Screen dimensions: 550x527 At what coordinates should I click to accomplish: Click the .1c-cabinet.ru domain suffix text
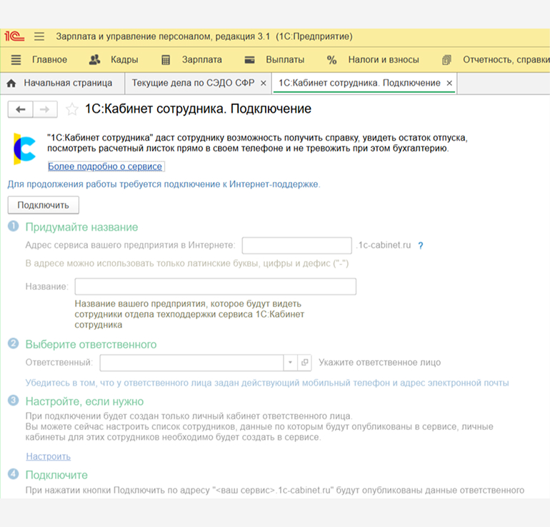(384, 245)
